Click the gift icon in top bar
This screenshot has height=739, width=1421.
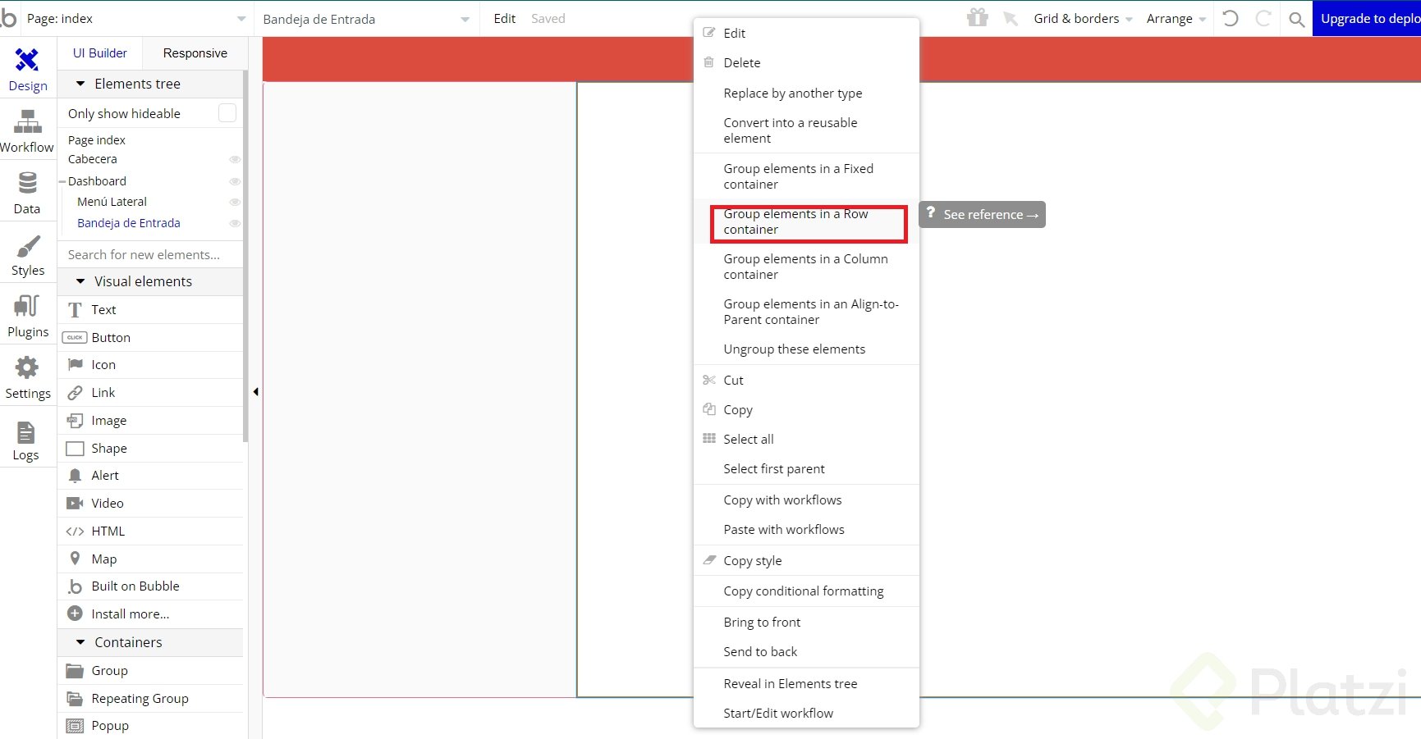click(x=977, y=18)
